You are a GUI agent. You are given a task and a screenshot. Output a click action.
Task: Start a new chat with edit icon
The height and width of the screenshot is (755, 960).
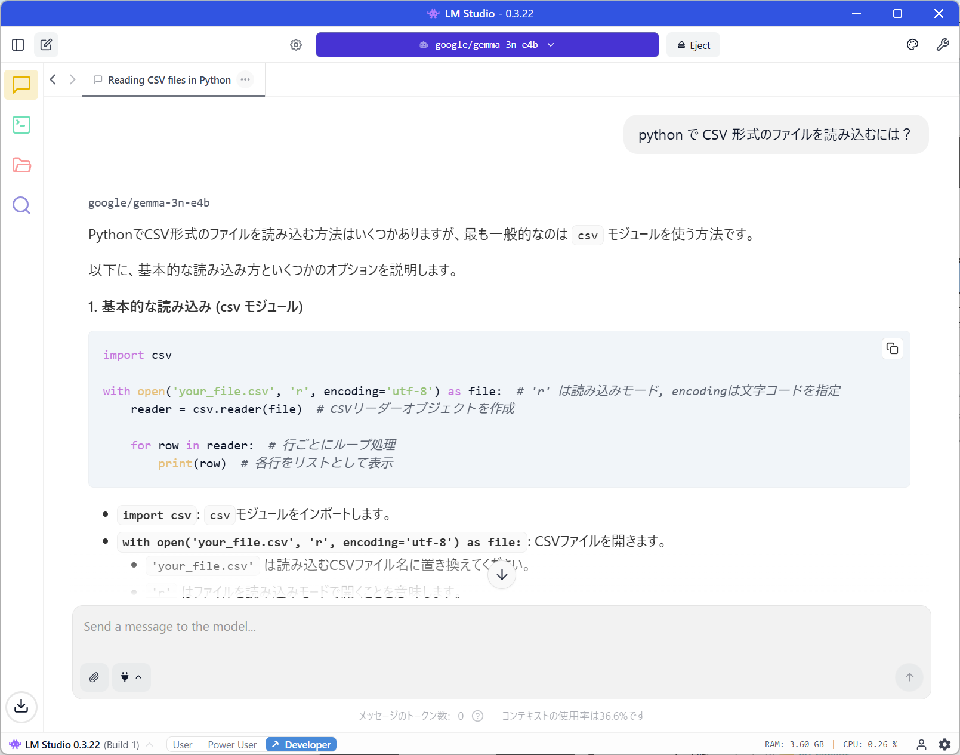[x=46, y=45]
